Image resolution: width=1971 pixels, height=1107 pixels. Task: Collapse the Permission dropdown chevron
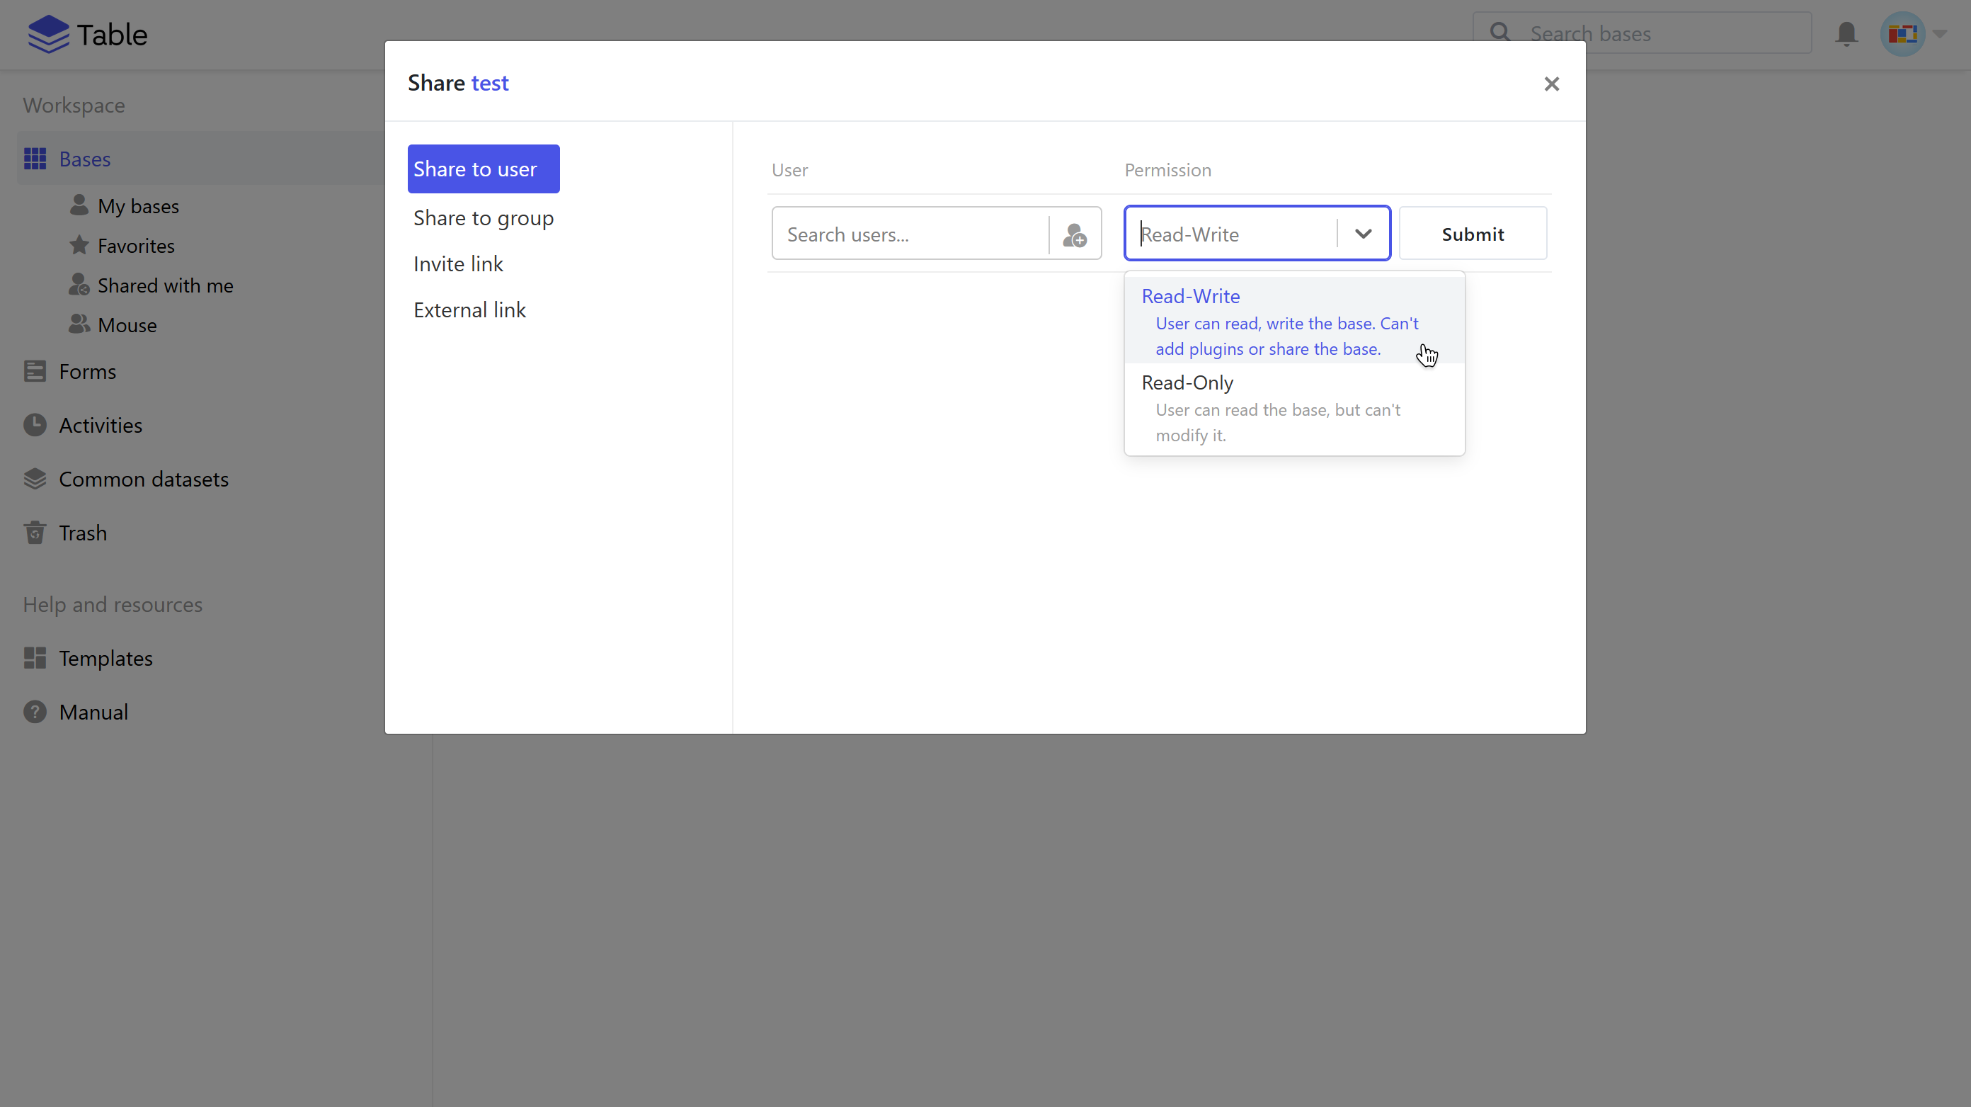click(1363, 234)
